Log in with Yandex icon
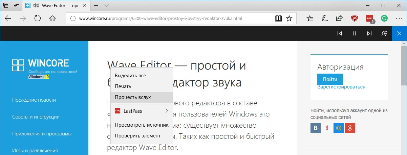 (327, 128)
